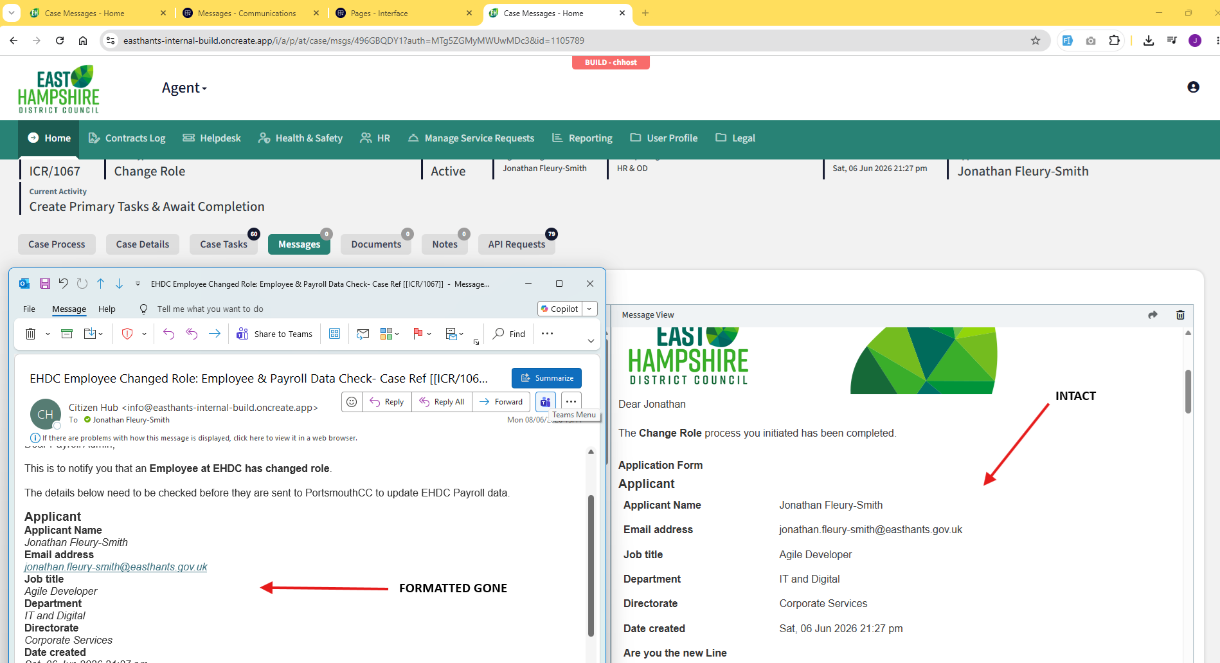Go to next item with the down arrow
The width and height of the screenshot is (1220, 663).
[119, 284]
